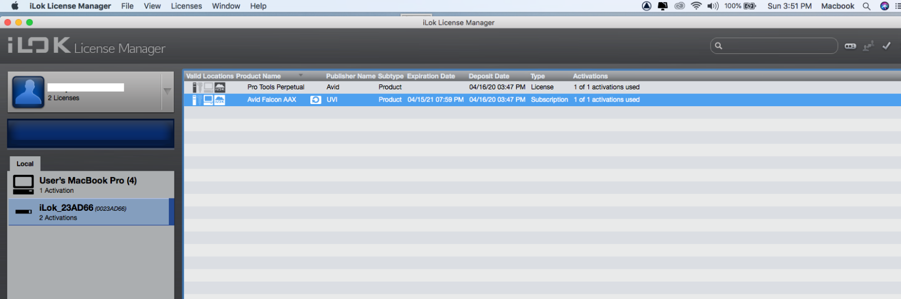Viewport: 901px width, 299px height.
Task: Click the Redeem Activation Code icon
Action: tap(850, 46)
